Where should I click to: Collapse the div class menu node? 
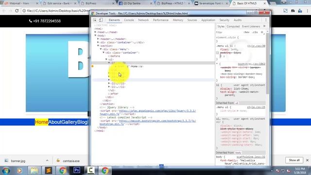point(101,49)
